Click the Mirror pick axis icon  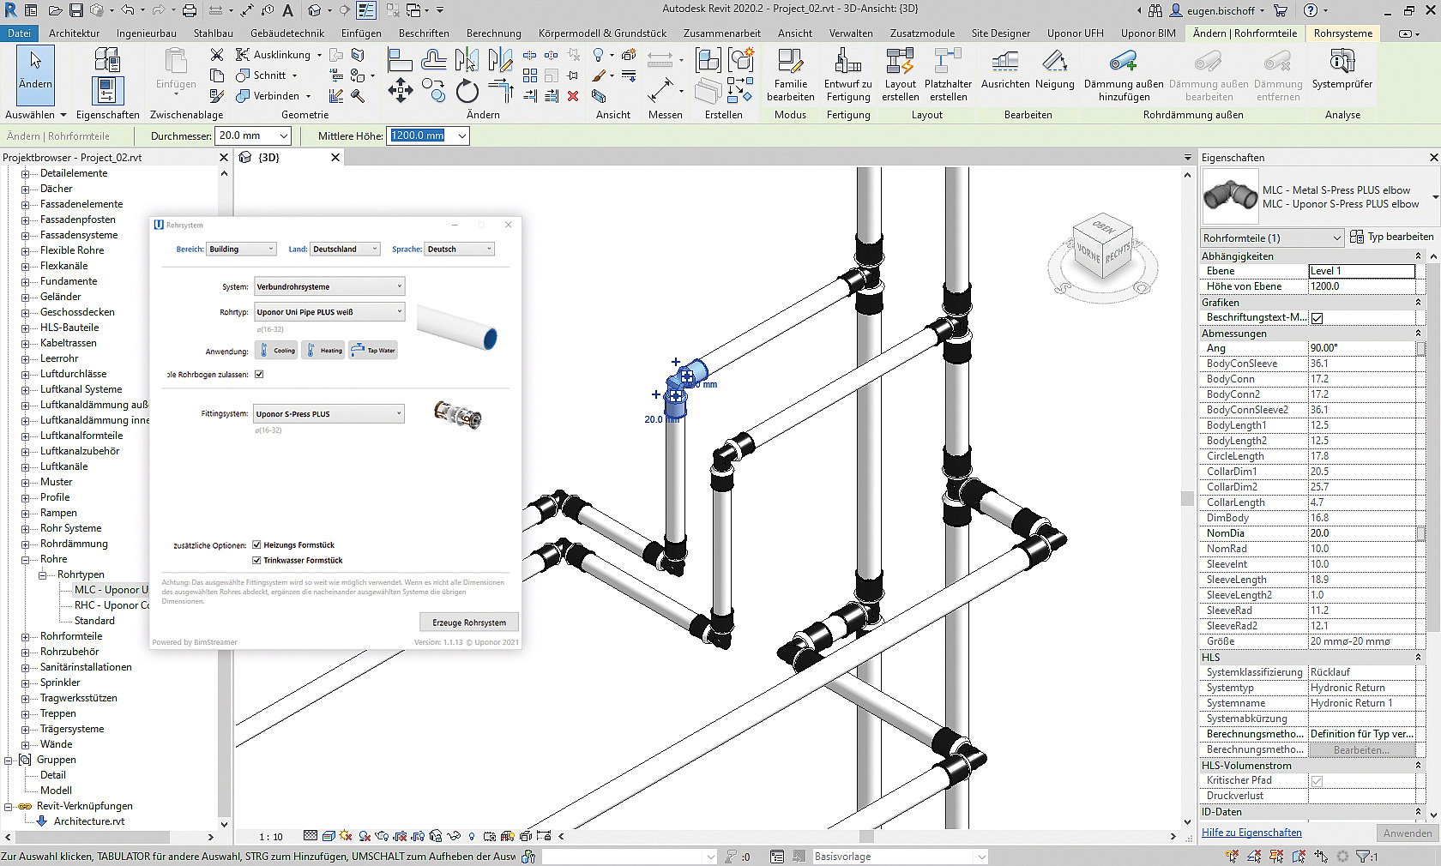pos(467,59)
